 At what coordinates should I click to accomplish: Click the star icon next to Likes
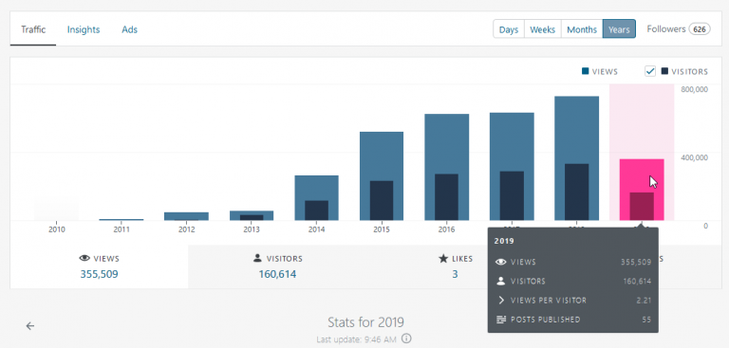tap(443, 258)
